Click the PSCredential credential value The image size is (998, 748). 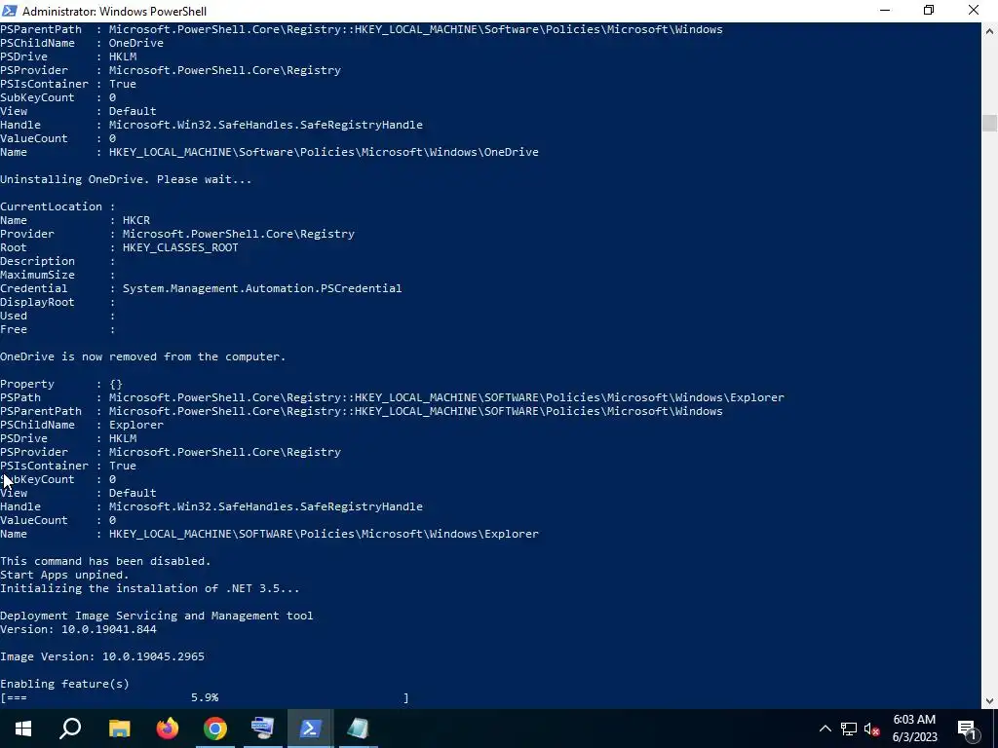pos(261,288)
